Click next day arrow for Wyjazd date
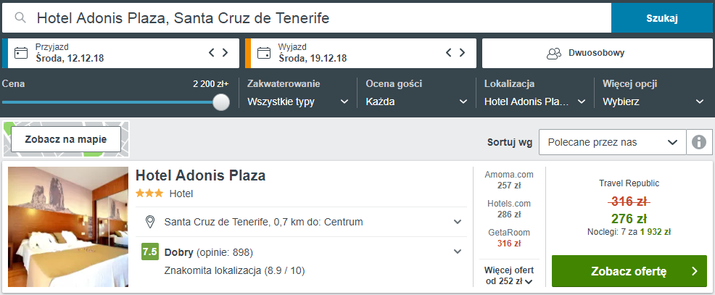 [463, 52]
